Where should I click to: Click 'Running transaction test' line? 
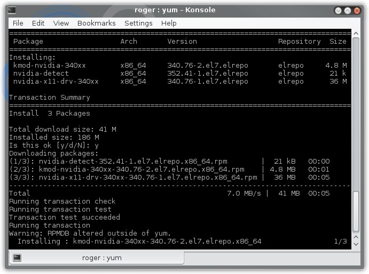(x=60, y=209)
